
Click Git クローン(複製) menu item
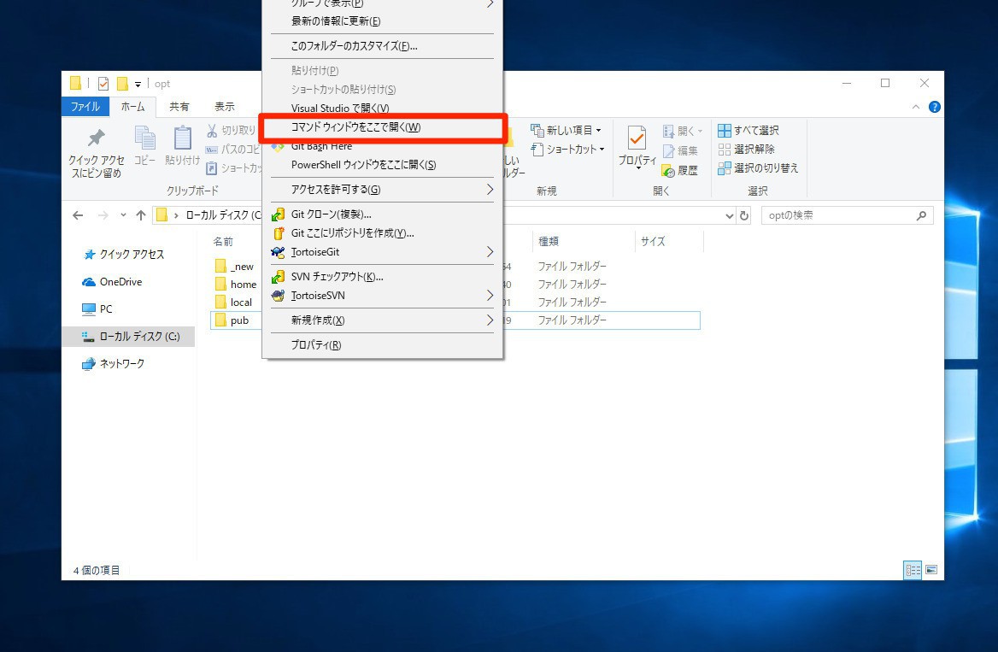382,214
